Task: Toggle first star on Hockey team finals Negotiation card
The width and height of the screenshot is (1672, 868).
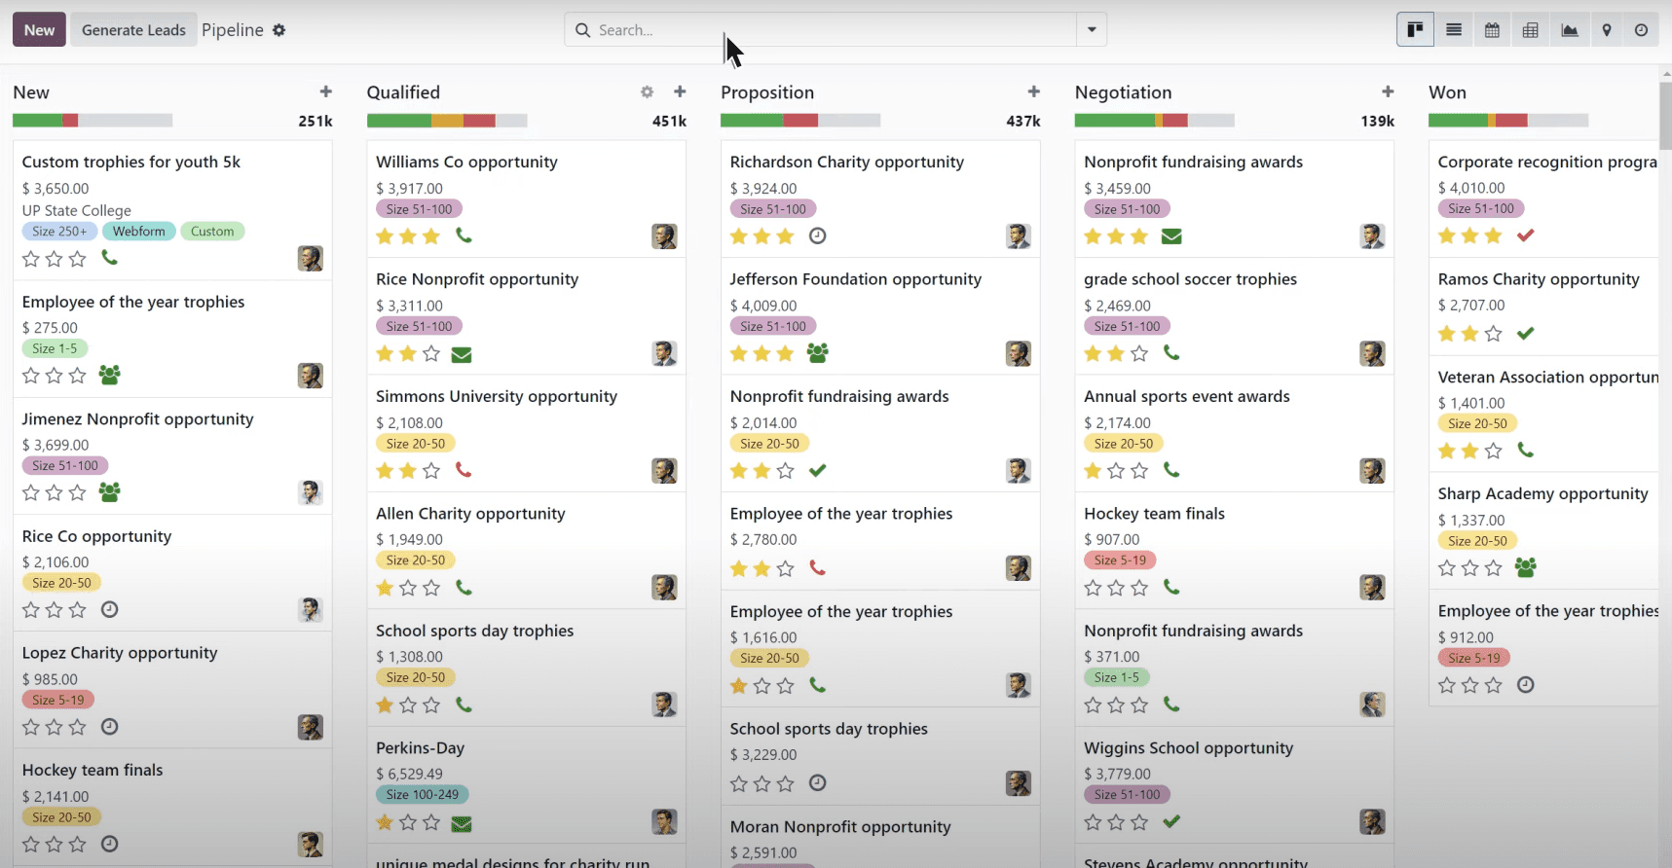Action: tap(1093, 588)
